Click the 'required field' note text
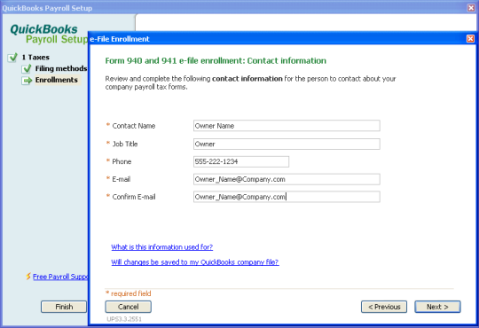This screenshot has width=479, height=328. point(130,293)
